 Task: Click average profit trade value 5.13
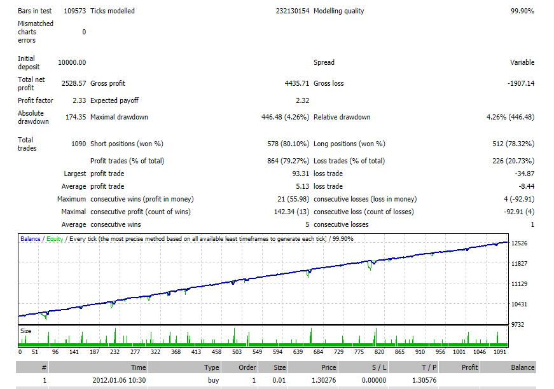302,186
